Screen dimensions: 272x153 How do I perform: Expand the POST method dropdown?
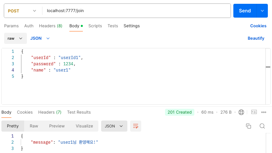pyautogui.click(x=22, y=11)
